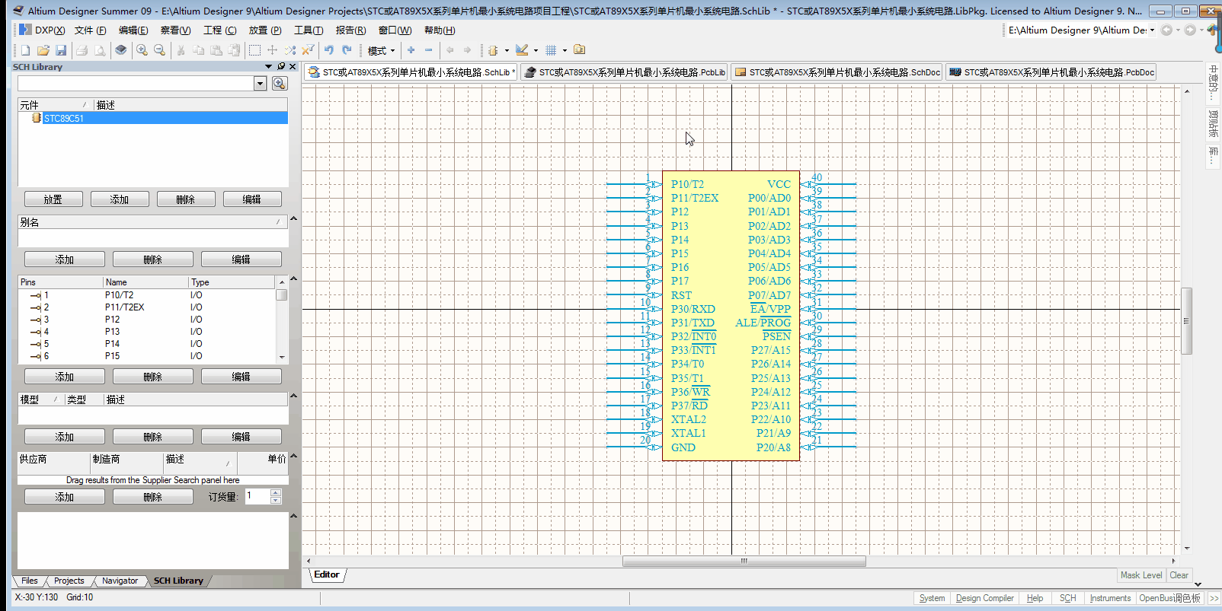Screen dimensions: 1222x611
Task: Switch to the PcbLib document tab
Action: pos(624,72)
